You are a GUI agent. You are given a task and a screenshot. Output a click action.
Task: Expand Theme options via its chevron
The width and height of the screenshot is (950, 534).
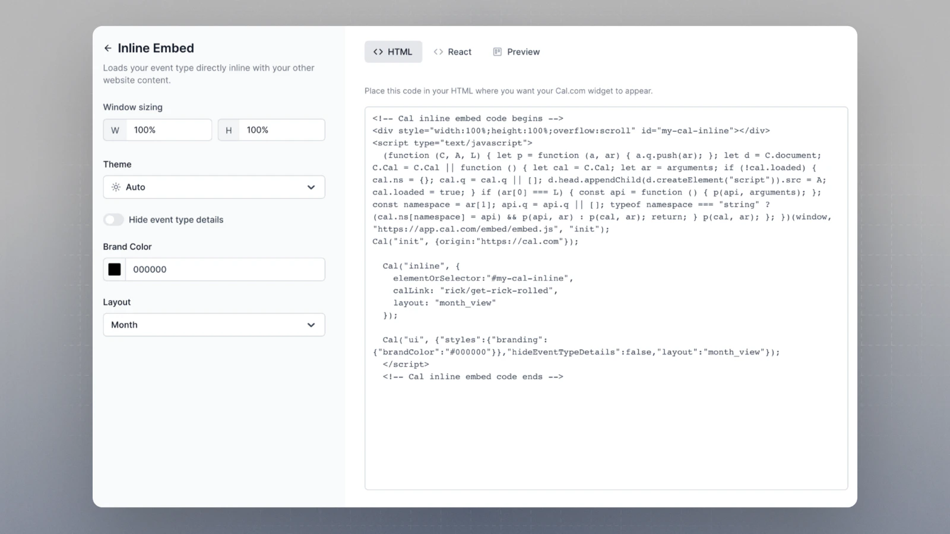click(x=311, y=187)
